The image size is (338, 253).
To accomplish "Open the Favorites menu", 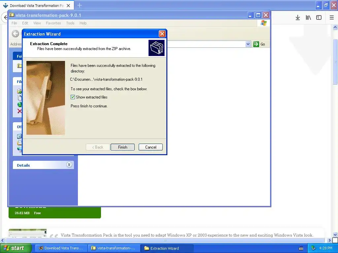I will click(x=53, y=23).
